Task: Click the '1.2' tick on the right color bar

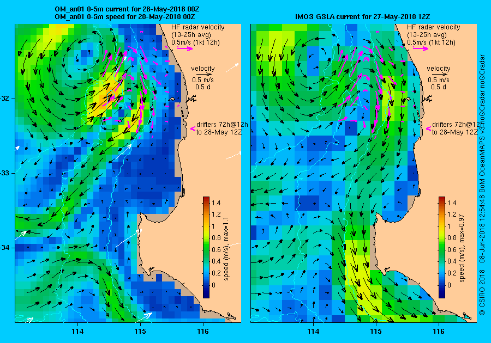Action: coord(452,215)
